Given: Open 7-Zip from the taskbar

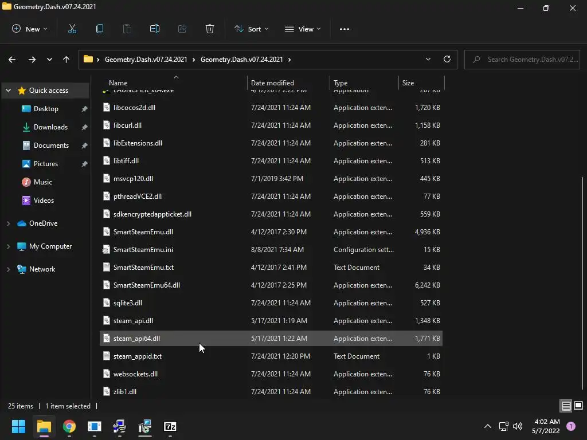Looking at the screenshot, I should pos(170,426).
